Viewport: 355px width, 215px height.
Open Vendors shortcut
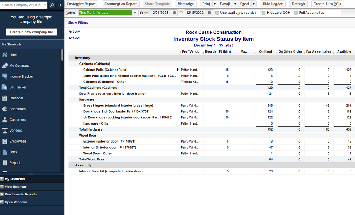(15, 131)
